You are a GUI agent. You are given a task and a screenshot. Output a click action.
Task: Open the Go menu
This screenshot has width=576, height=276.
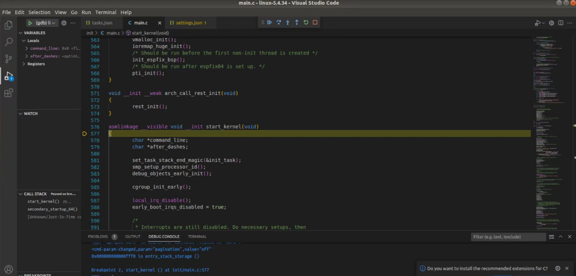click(x=74, y=12)
